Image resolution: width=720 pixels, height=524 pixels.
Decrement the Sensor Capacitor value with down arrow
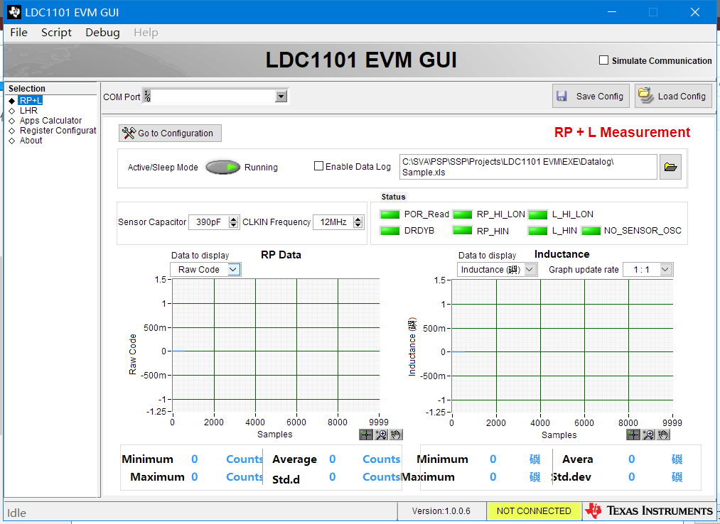[234, 225]
